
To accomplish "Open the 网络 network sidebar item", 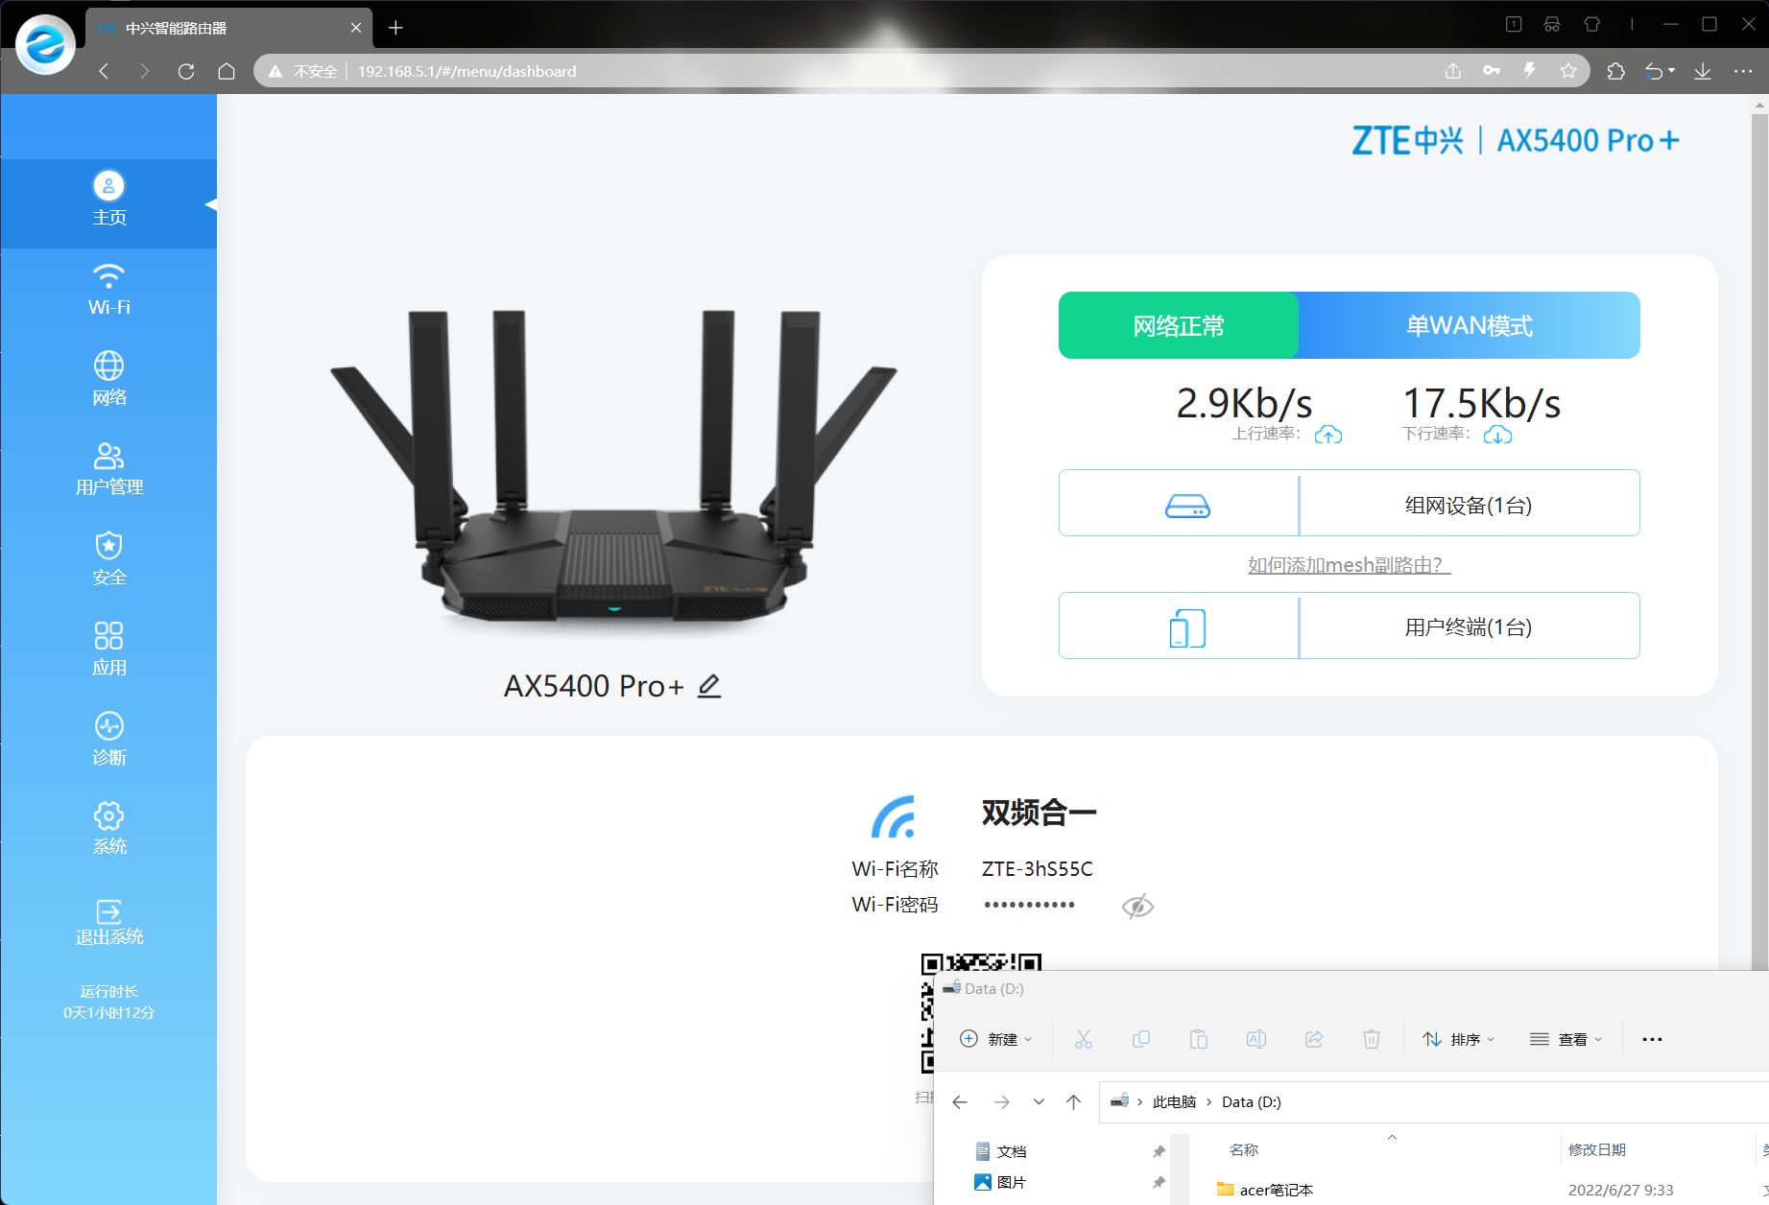I will coord(108,380).
